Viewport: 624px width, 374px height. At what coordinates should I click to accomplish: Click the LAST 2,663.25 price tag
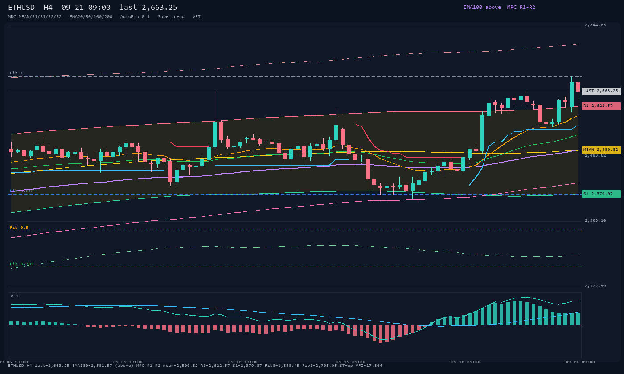coord(601,91)
